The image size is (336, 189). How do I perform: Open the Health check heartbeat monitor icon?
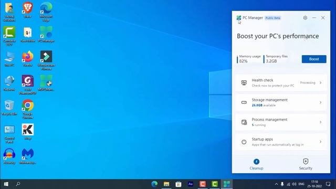click(x=244, y=82)
